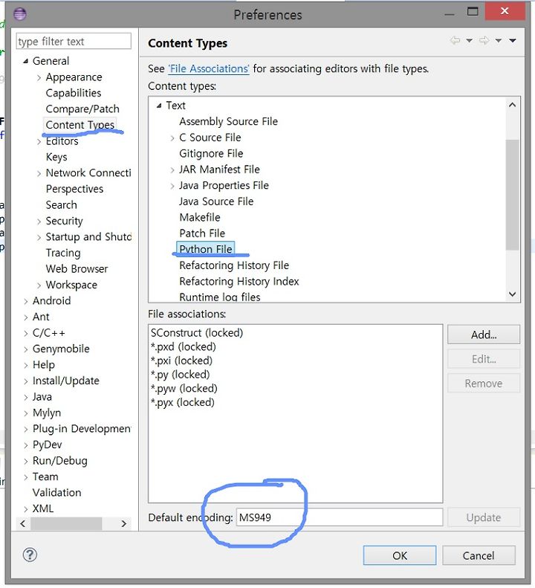
Task: Expand the Android preferences node
Action: coord(26,301)
